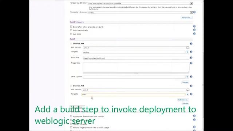
Task: Delete the second Invoke Ant step
Action: pyautogui.click(x=185, y=103)
